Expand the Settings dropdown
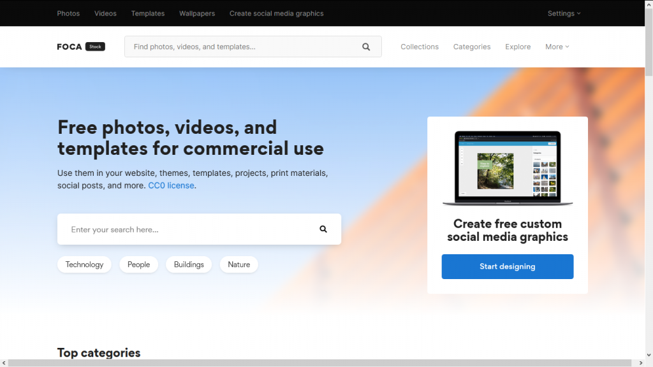This screenshot has height=367, width=653. click(x=564, y=13)
